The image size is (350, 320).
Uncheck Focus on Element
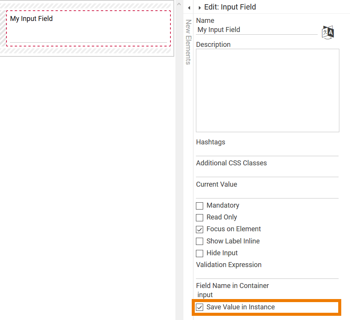200,229
